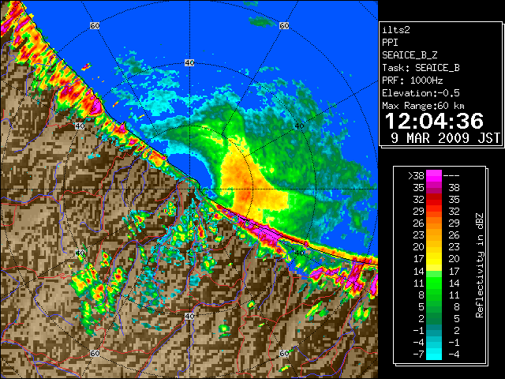Pick the yellow band of the color bar

[x=434, y=262]
